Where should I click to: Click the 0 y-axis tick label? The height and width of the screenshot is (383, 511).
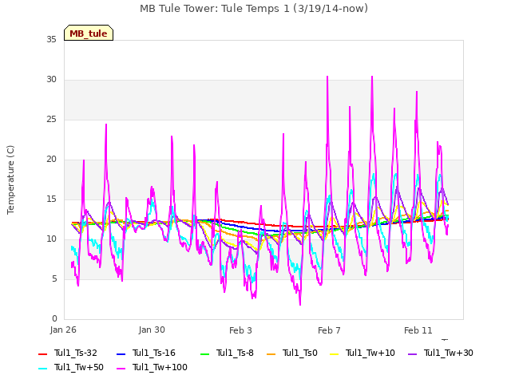point(54,319)
